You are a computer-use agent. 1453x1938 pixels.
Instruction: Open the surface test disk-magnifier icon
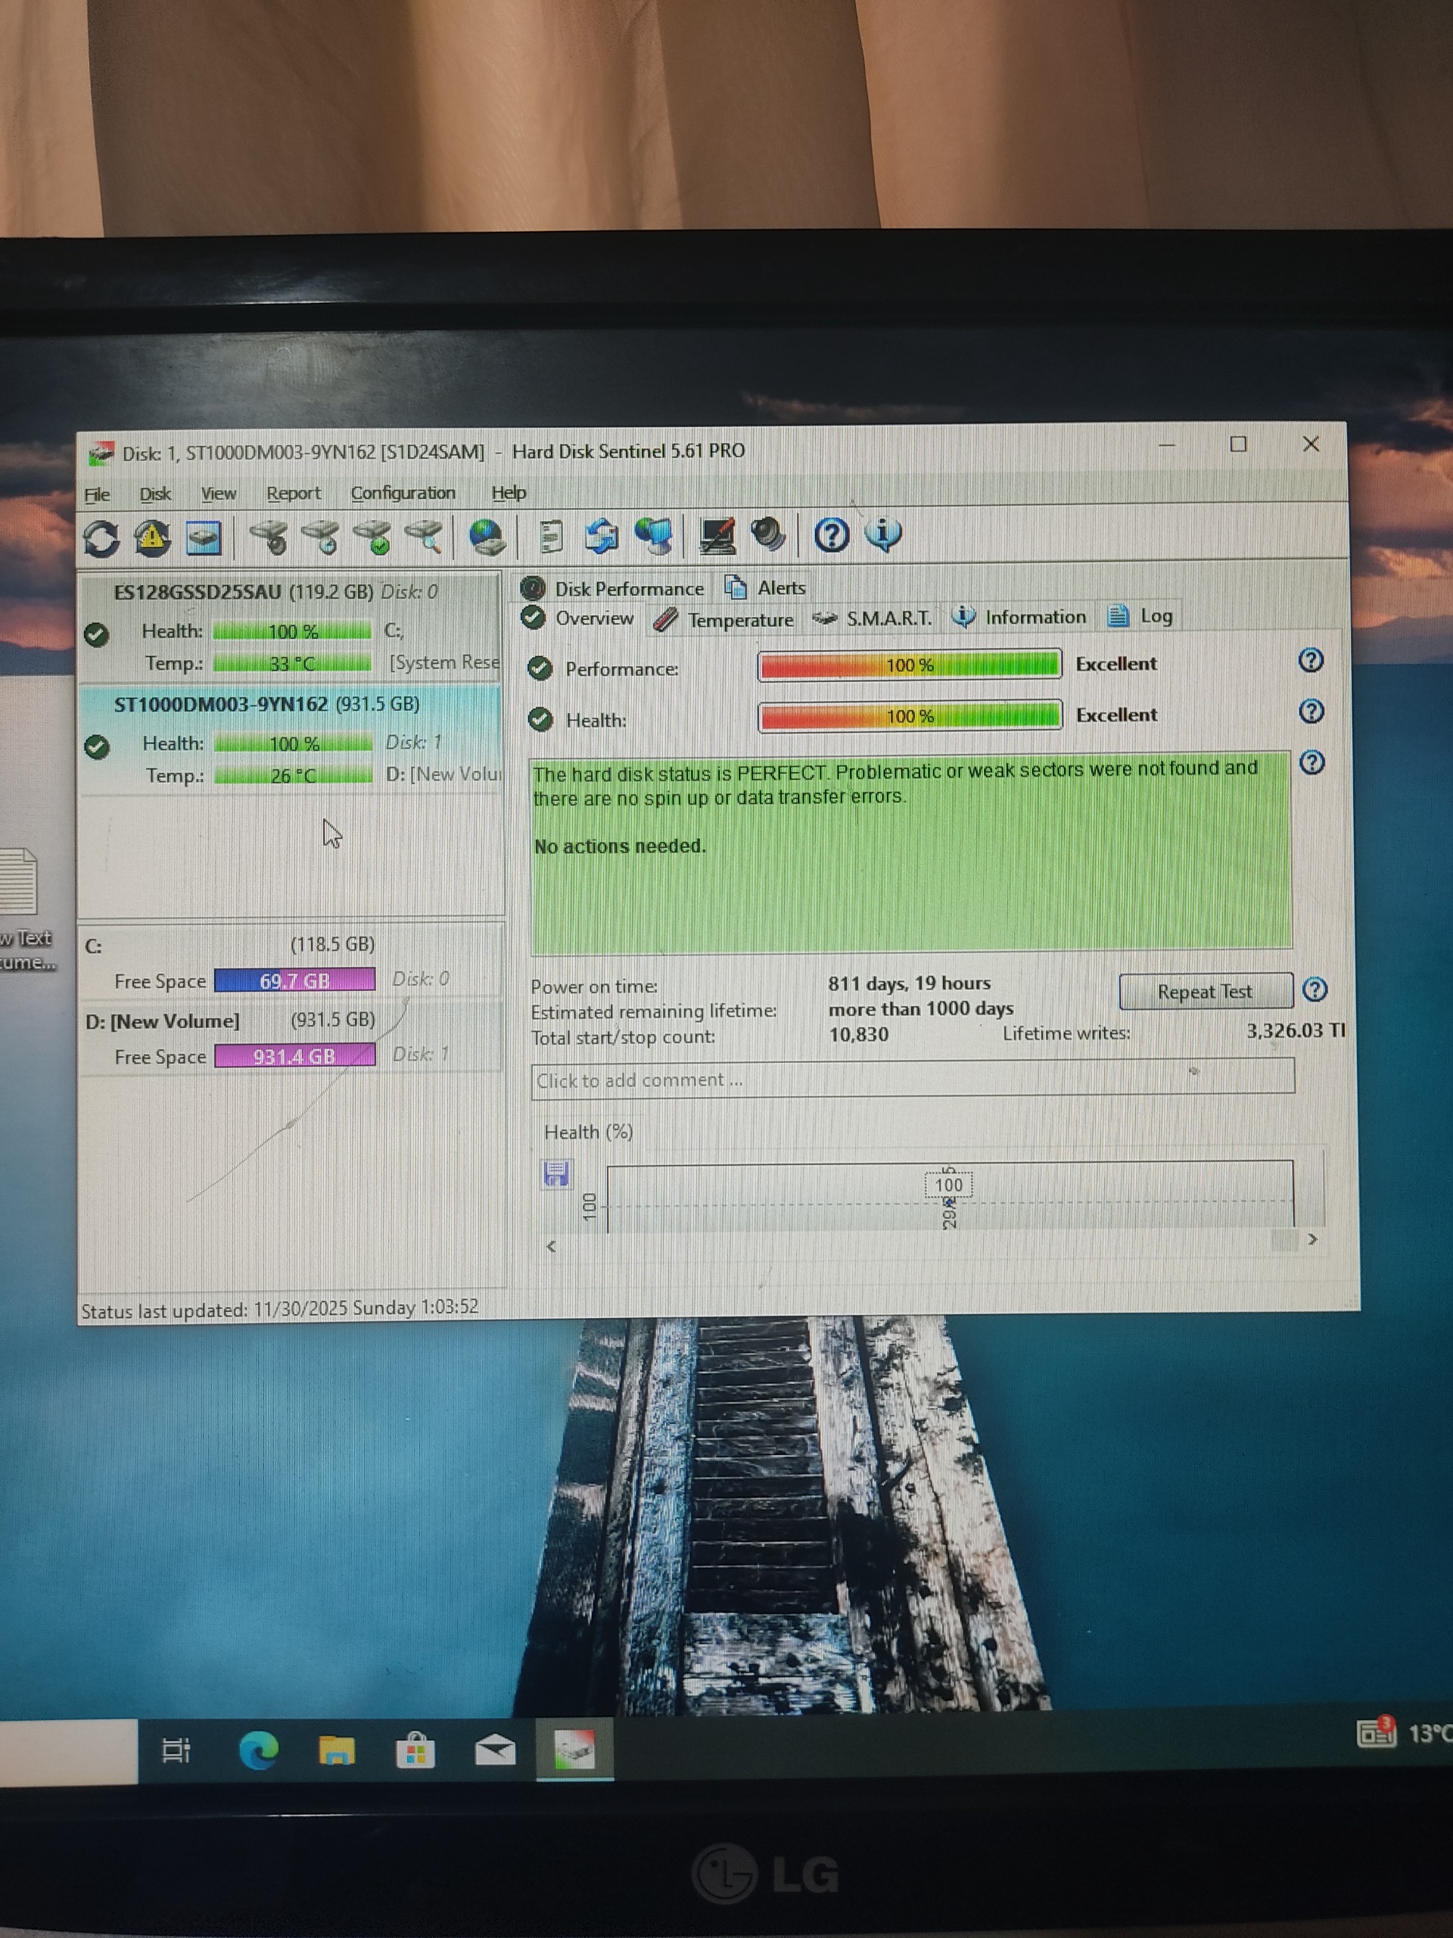click(x=425, y=536)
